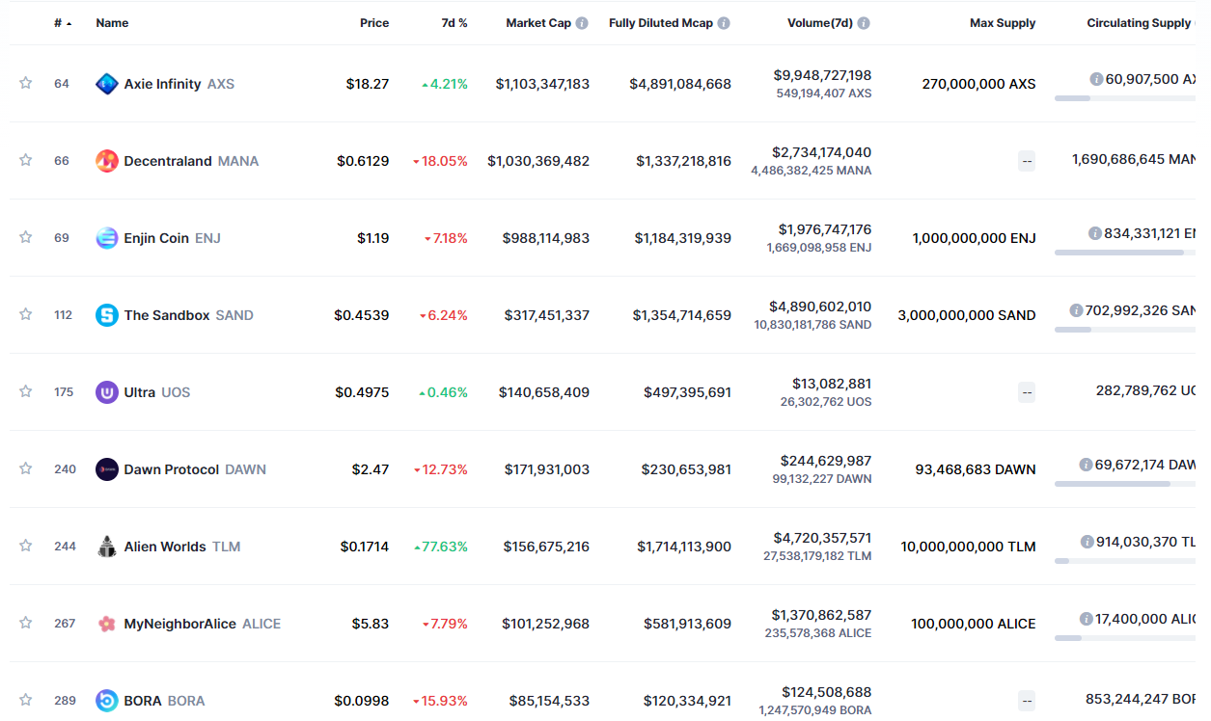
Task: Click the Axie Infinity coin logo
Action: (107, 84)
